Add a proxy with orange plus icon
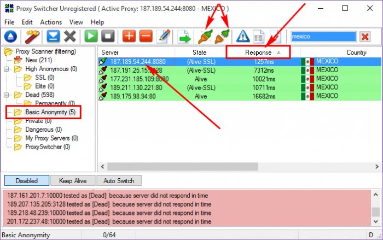 129,37
